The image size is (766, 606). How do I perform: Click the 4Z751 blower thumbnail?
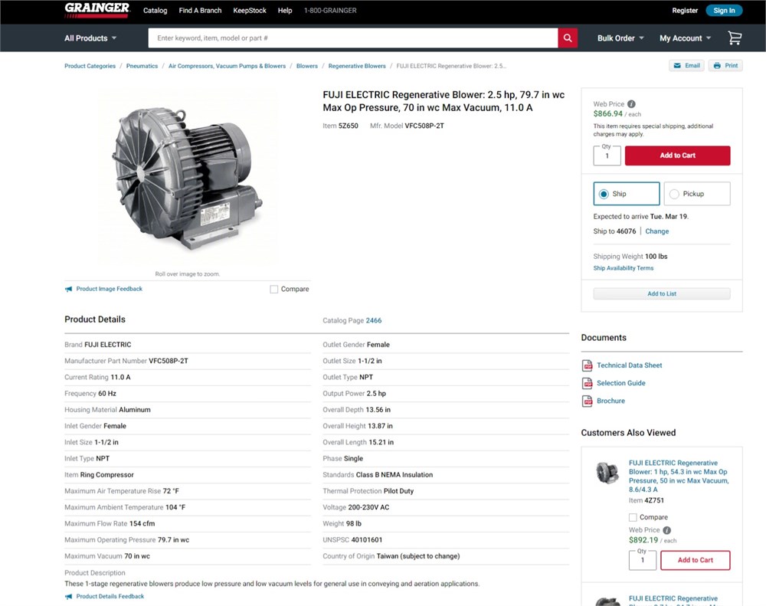pos(607,473)
